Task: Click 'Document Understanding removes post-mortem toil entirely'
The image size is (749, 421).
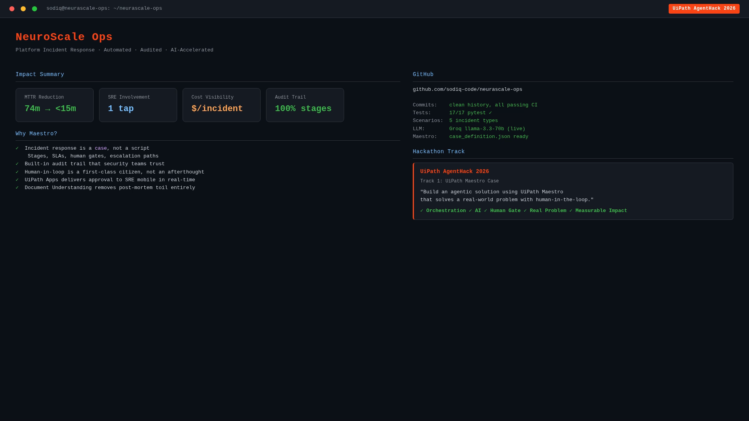Action: coord(110,188)
